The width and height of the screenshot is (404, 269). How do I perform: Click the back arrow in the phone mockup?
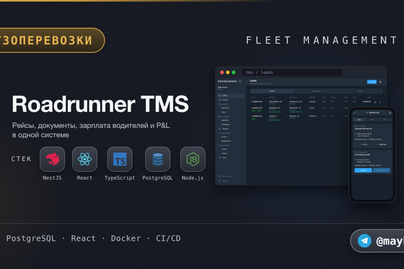[355, 113]
